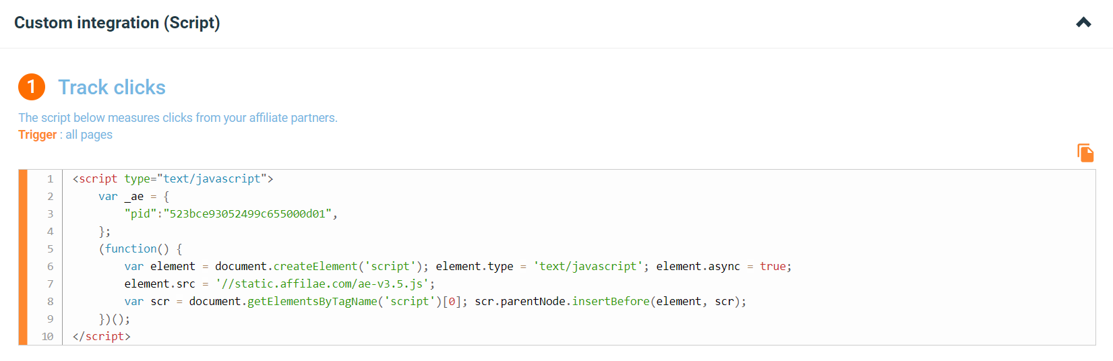The image size is (1113, 361).
Task: Click the closing script tag on line 10
Action: pos(101,336)
